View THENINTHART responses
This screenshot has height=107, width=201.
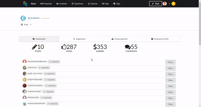coord(170,92)
